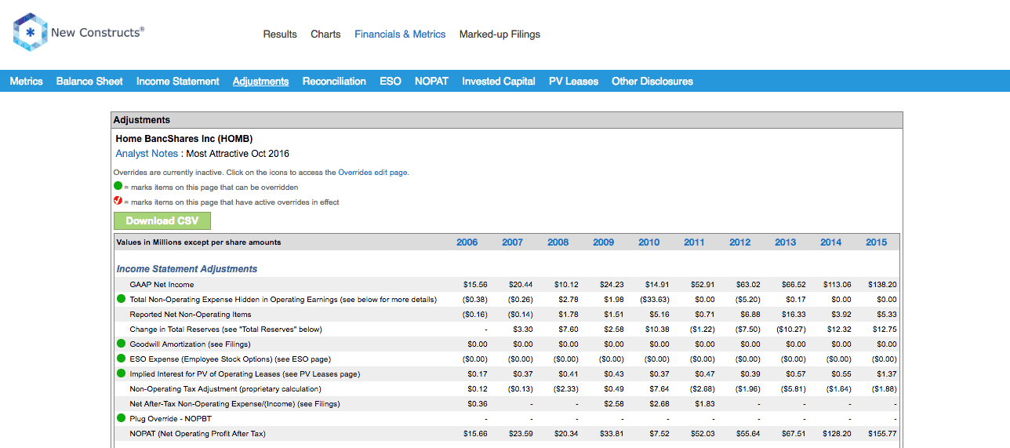Viewport: 1010px width, 448px height.
Task: Click the Income Statement Adjustments section heading
Action: tap(187, 269)
